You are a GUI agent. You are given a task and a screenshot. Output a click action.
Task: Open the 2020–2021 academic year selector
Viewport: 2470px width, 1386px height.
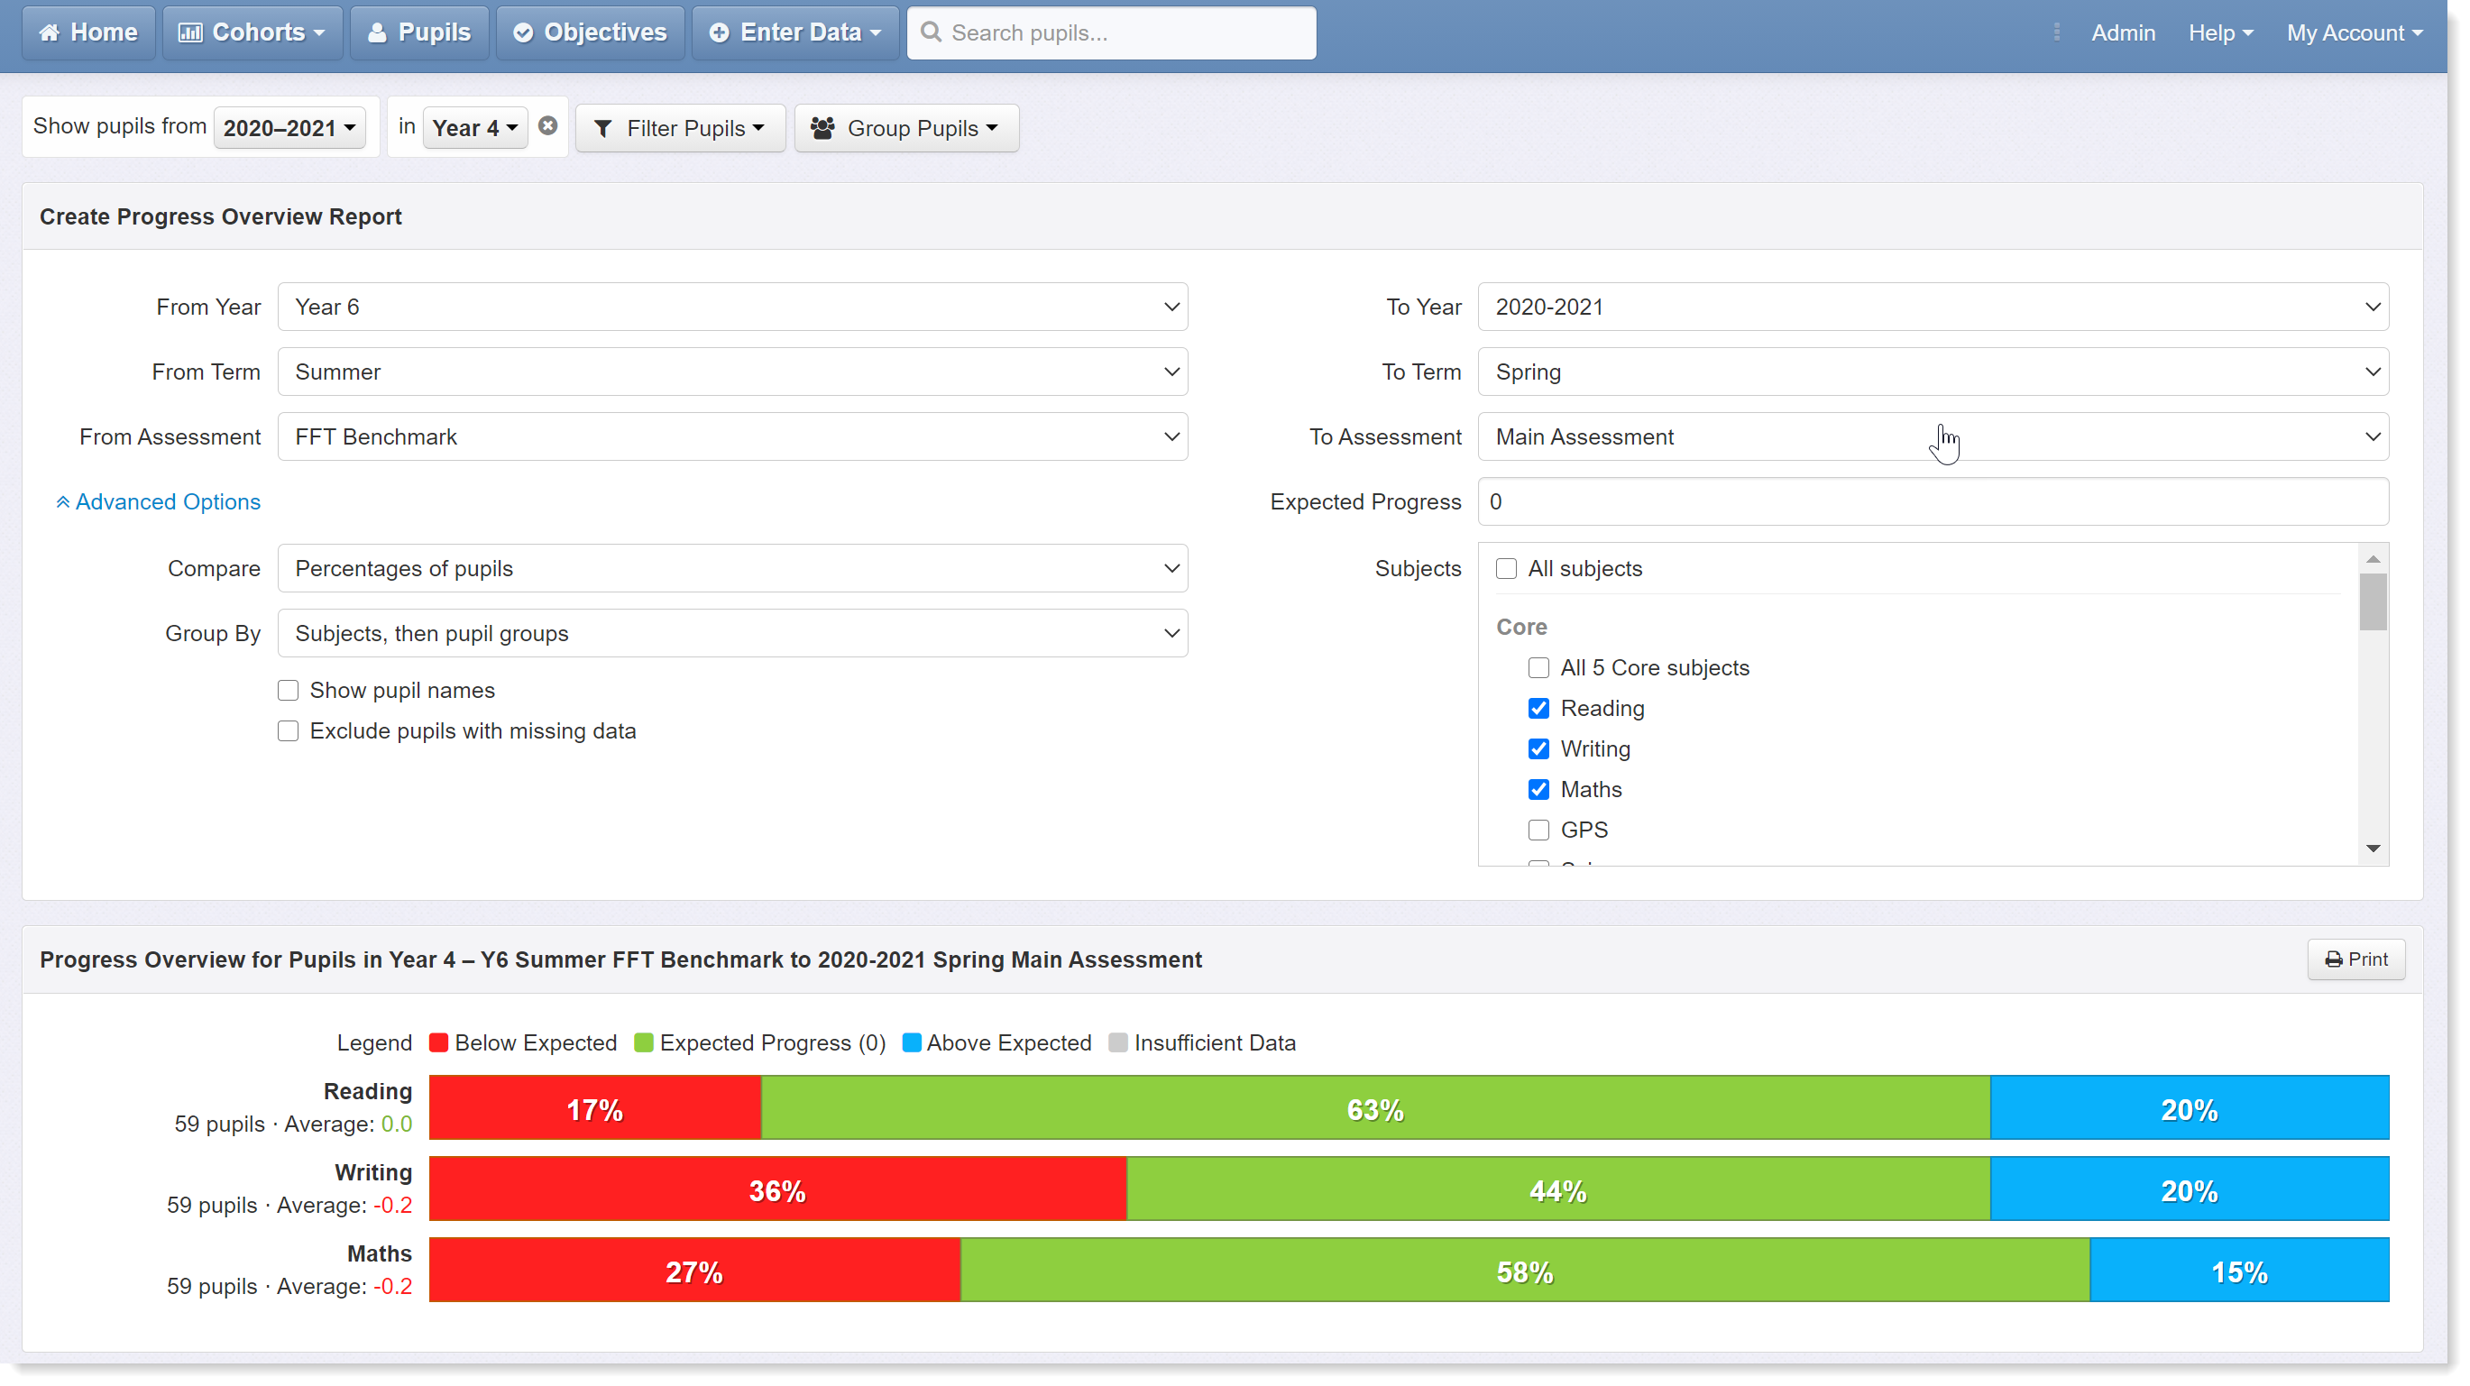(x=289, y=127)
